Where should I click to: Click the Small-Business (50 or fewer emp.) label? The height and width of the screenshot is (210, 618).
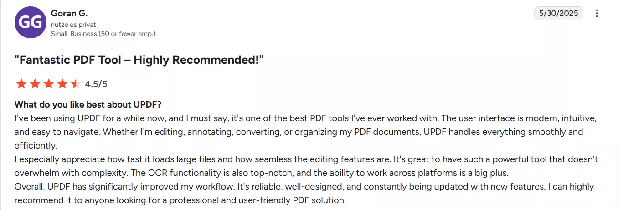coord(103,34)
